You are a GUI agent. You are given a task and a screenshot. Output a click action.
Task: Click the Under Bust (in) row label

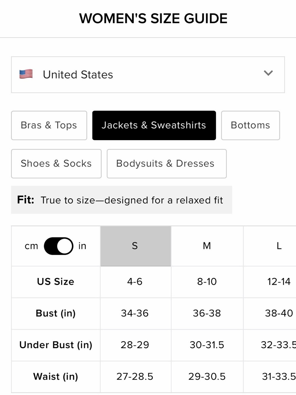[x=56, y=345]
